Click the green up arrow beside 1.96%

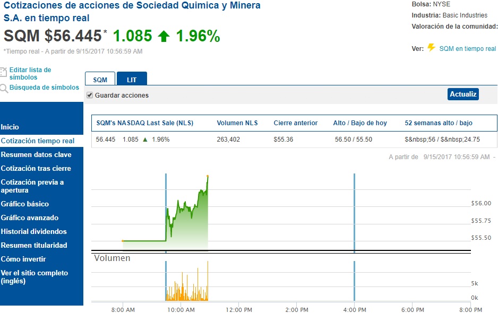click(164, 36)
